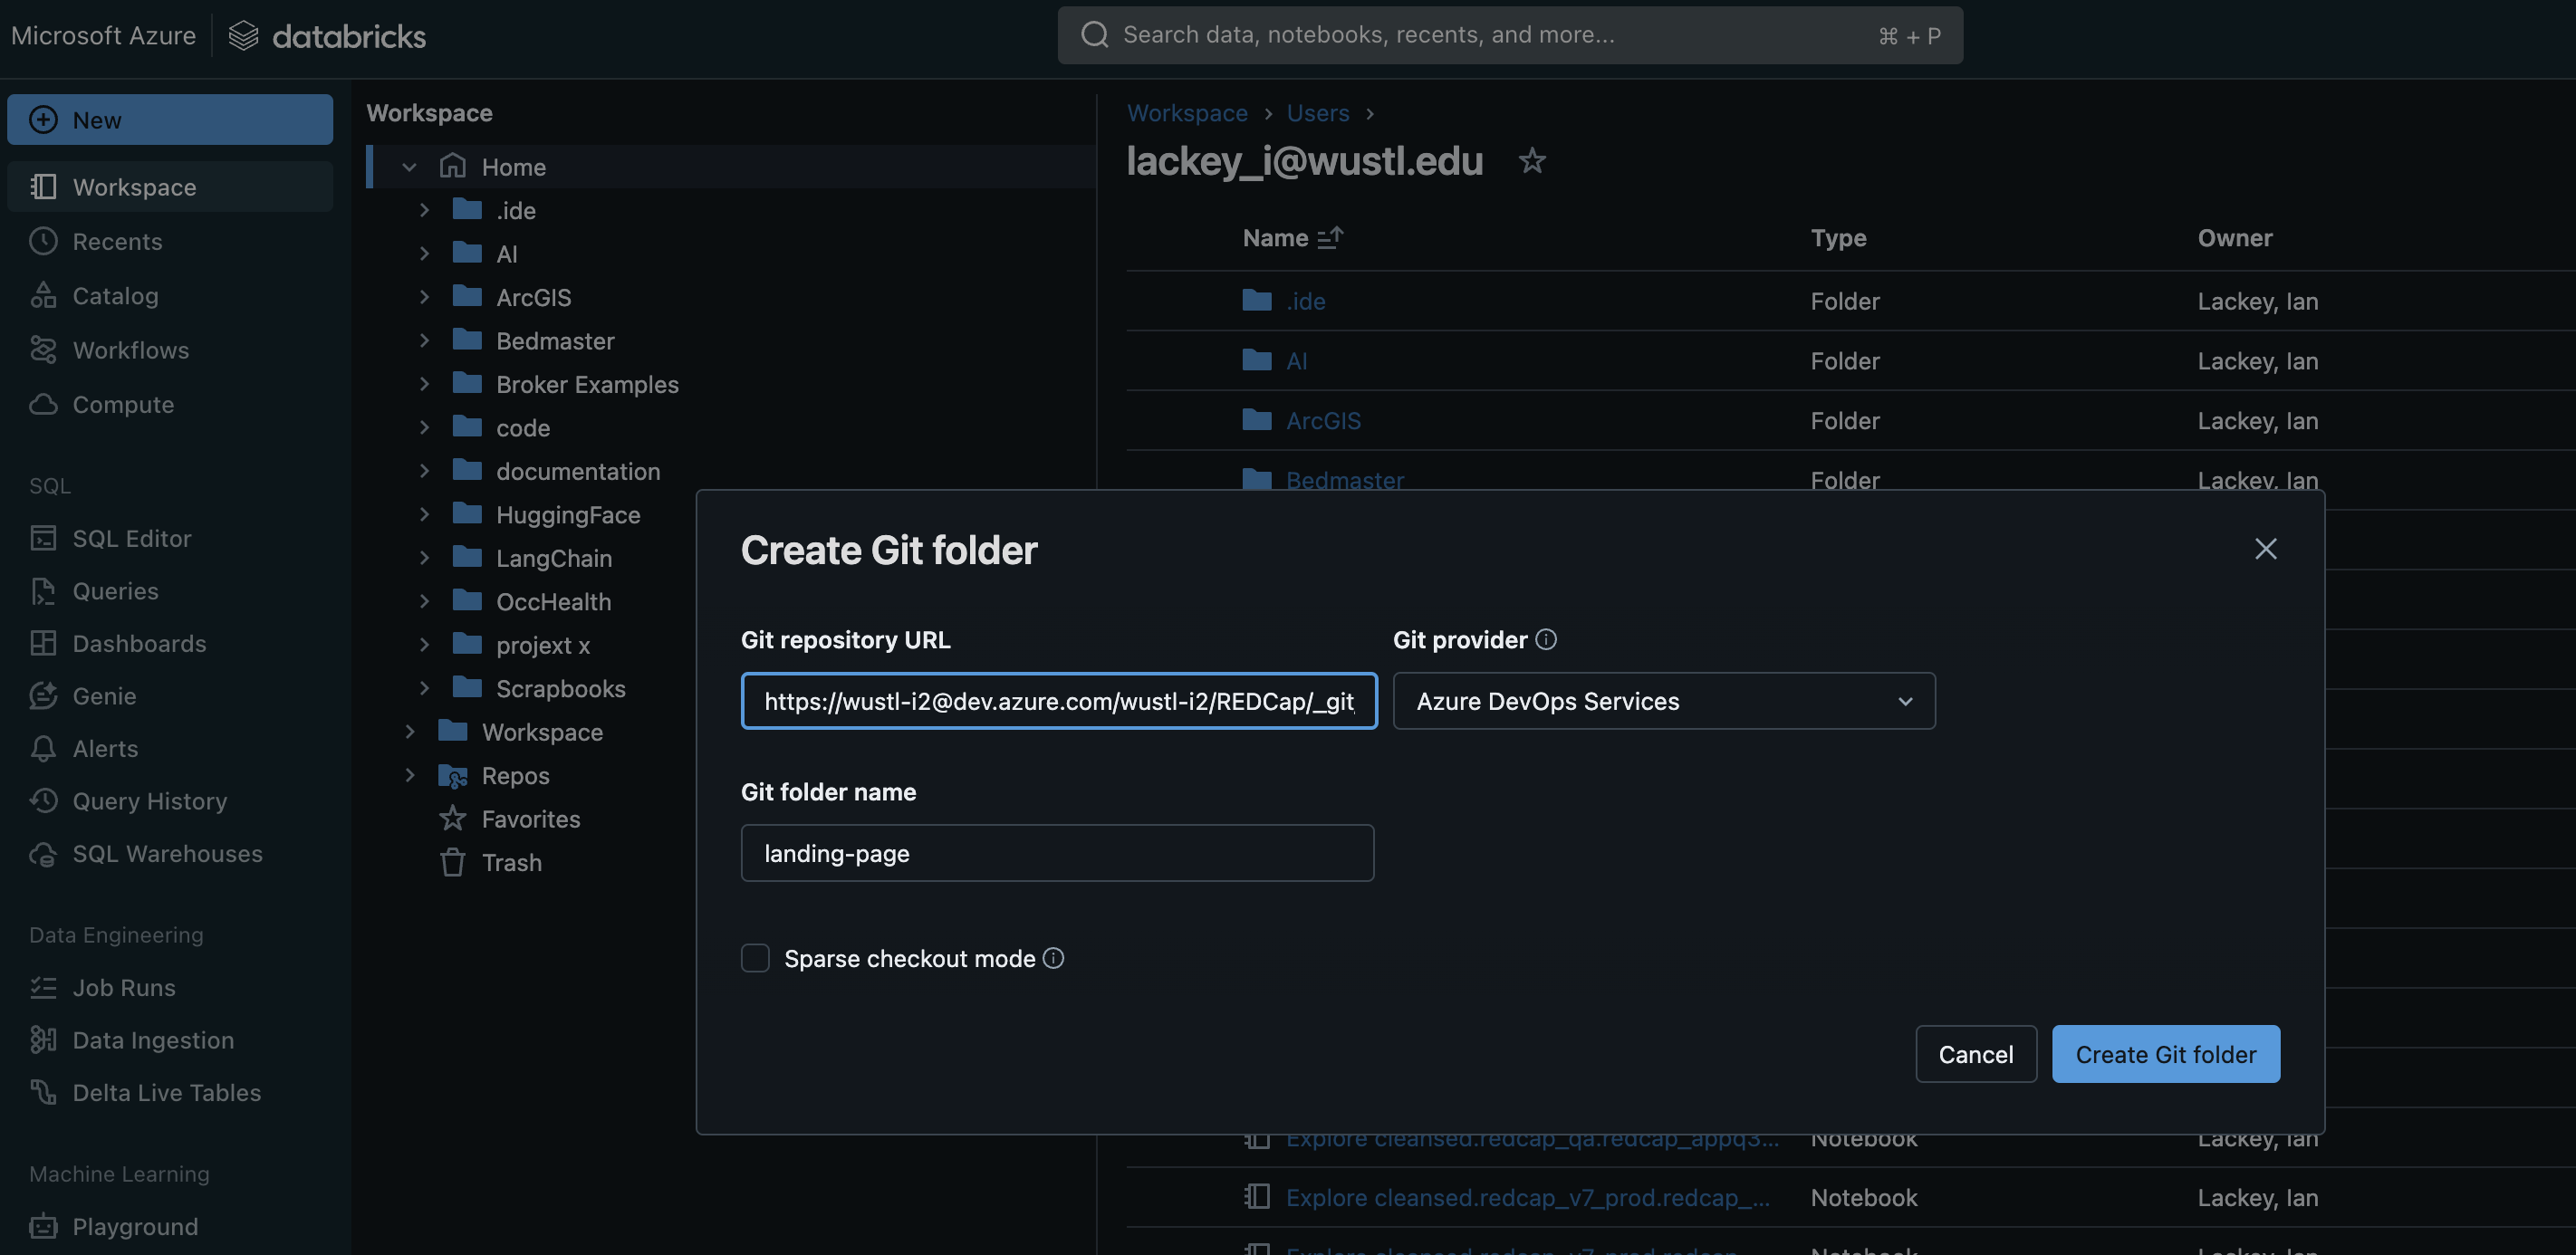The image size is (2576, 1255).
Task: Open the Git provider dropdown
Action: tap(1664, 701)
